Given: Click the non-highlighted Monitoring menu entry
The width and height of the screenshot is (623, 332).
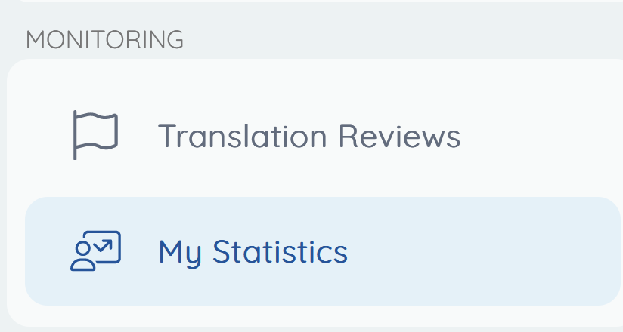Looking at the screenshot, I should [x=308, y=137].
